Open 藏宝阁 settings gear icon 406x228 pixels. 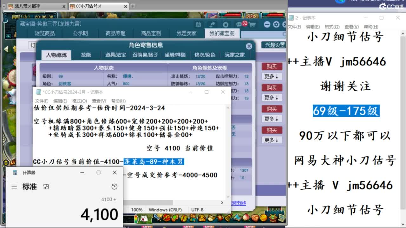pos(276,24)
